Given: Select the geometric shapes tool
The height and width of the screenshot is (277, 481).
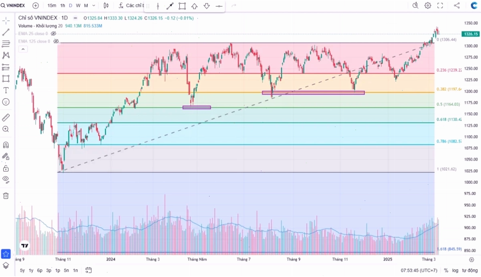Looking at the screenshot, I should [x=6, y=79].
